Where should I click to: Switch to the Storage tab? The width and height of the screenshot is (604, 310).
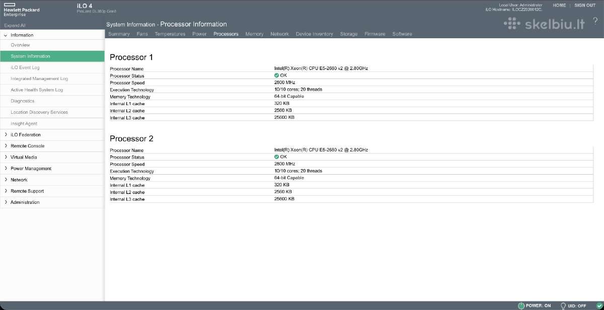click(x=349, y=34)
